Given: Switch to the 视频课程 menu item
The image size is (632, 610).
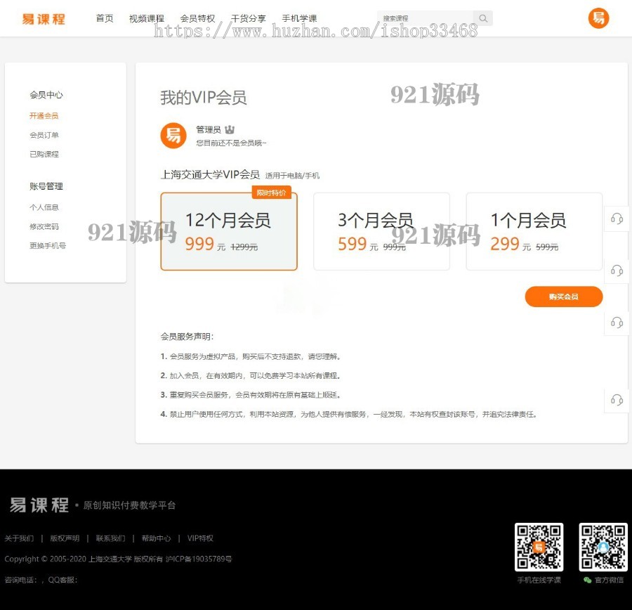Looking at the screenshot, I should [147, 19].
